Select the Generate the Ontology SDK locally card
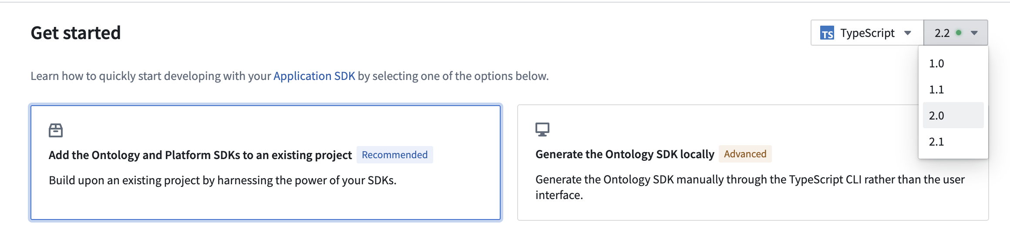 [x=753, y=163]
